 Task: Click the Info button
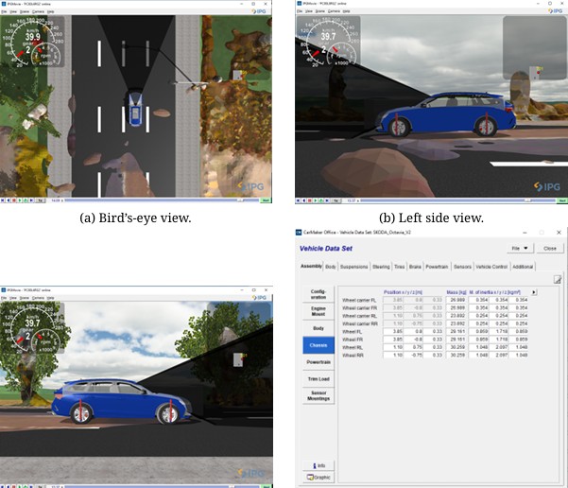pyautogui.click(x=318, y=465)
